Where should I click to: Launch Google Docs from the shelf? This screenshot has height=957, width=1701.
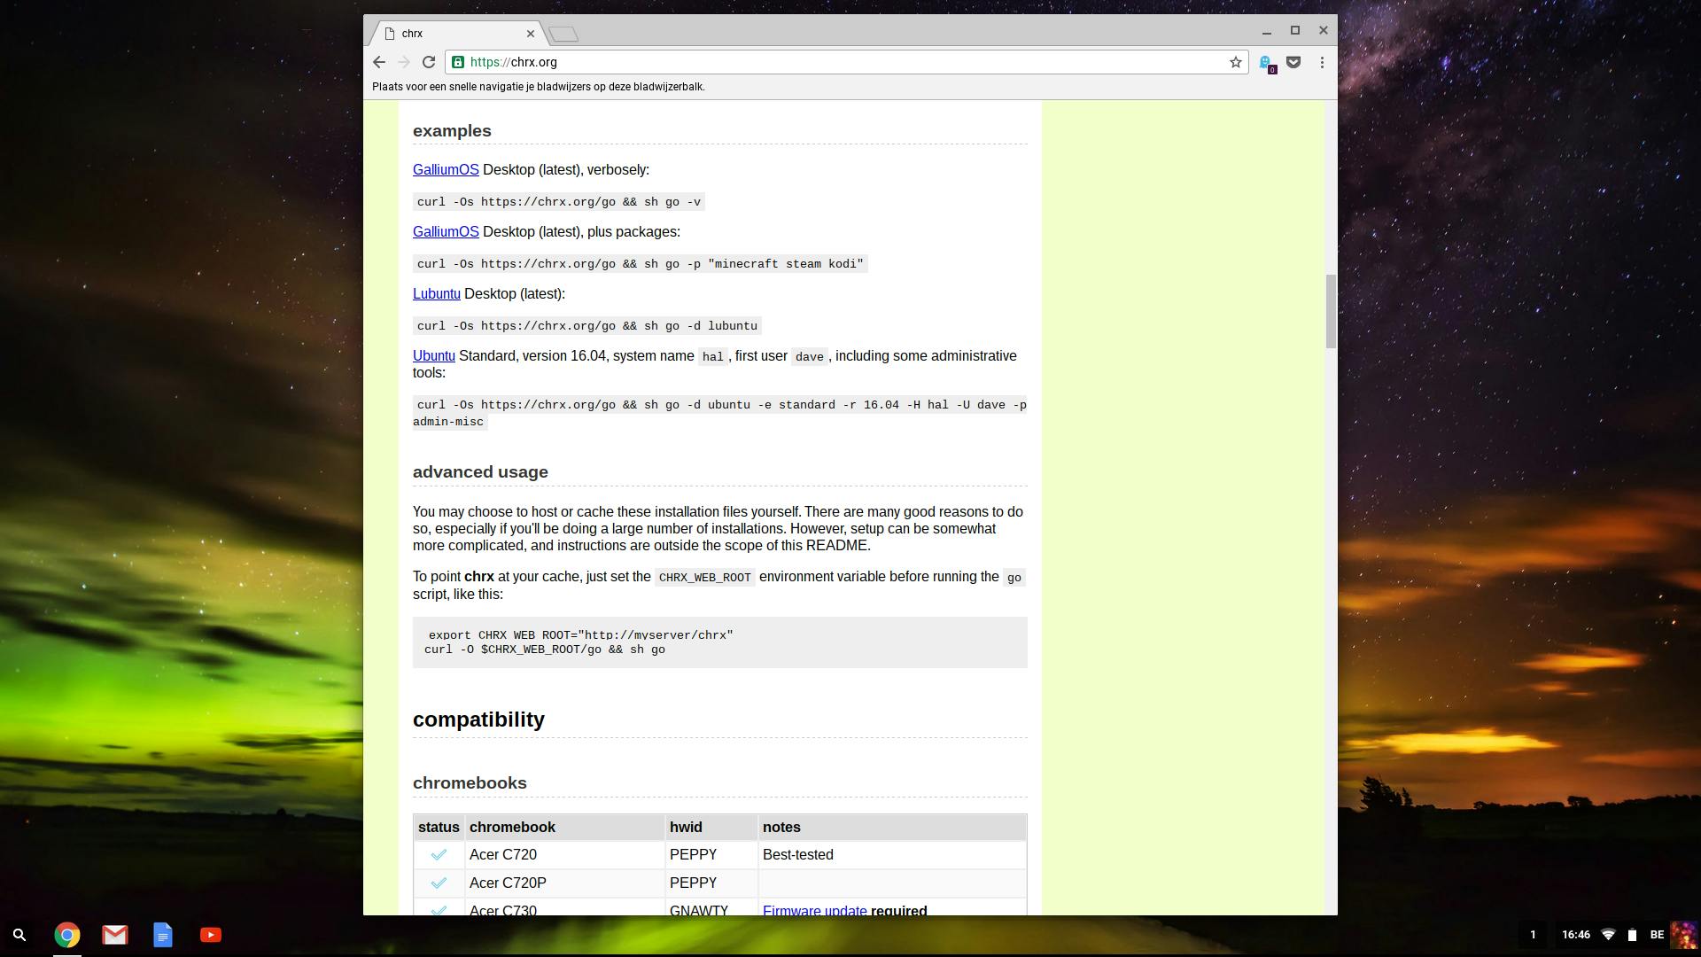[163, 935]
